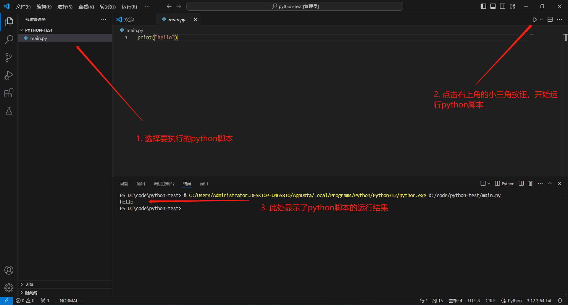This screenshot has height=305, width=568.
Task: Toggle the bottom panel layout button
Action: click(493, 6)
